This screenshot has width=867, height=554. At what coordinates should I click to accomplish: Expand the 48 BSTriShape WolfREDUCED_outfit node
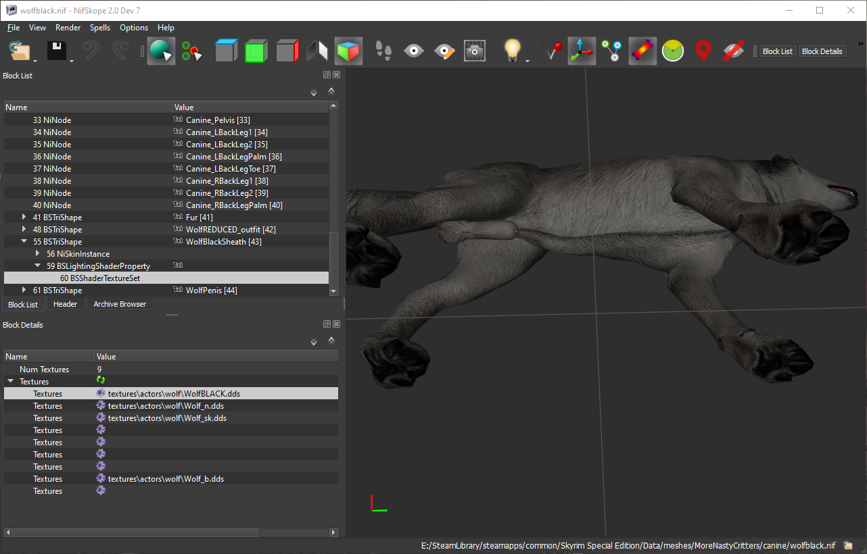[x=24, y=230]
